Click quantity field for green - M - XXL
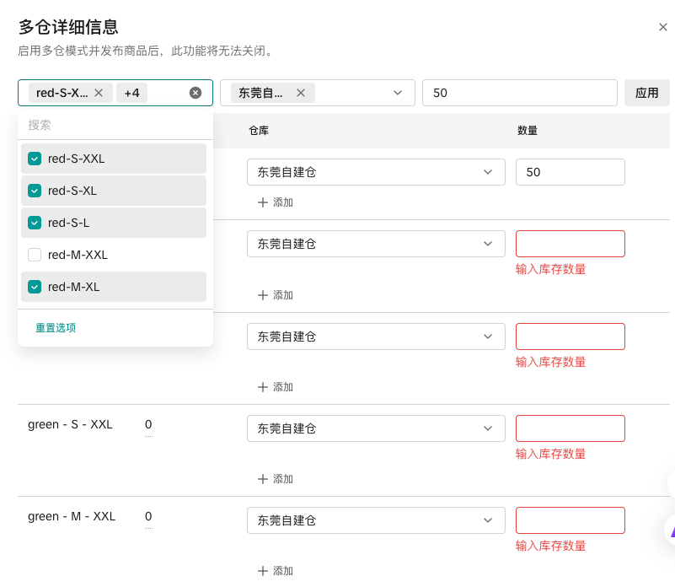This screenshot has width=675, height=587. point(570,520)
